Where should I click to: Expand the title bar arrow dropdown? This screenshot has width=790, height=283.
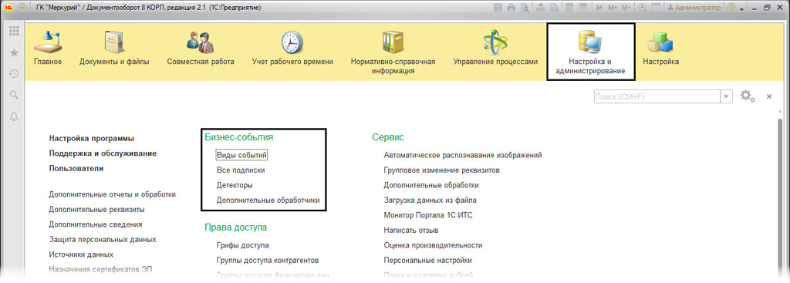(x=742, y=8)
